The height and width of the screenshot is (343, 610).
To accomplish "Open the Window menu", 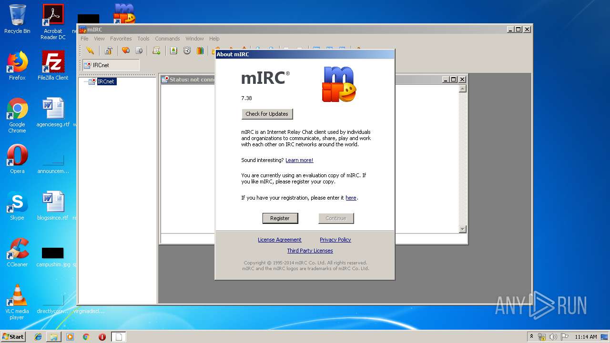I will [x=194, y=39].
